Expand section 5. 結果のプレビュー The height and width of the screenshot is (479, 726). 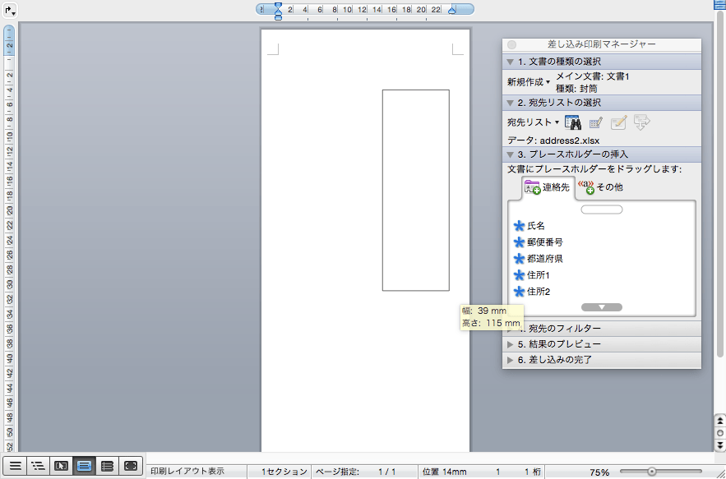[x=511, y=344]
